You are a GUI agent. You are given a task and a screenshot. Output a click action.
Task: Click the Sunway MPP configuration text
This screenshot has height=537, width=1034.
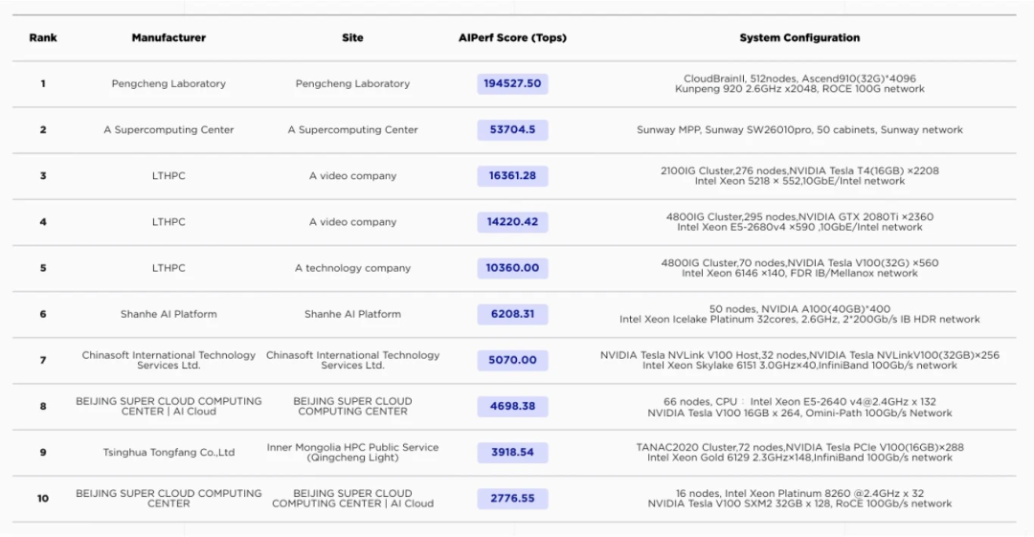[x=799, y=130]
